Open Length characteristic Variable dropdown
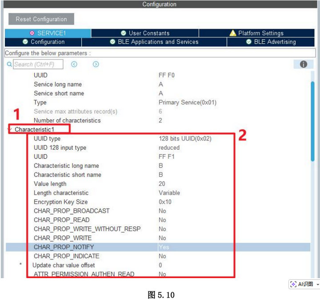This screenshot has width=320, height=299. click(169, 193)
